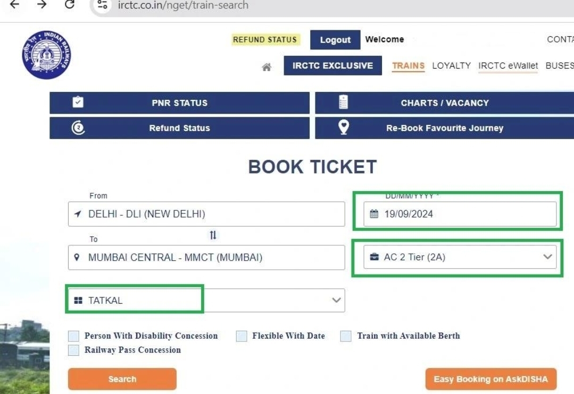Click the Refund Status rupee icon

pos(78,127)
